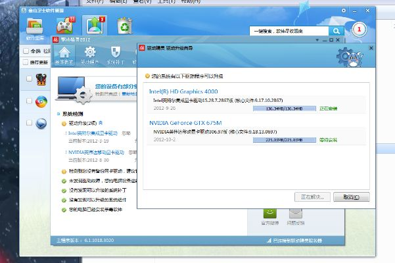Click the blue play-arrow app icon
The height and width of the screenshot is (263, 395).
[41, 124]
